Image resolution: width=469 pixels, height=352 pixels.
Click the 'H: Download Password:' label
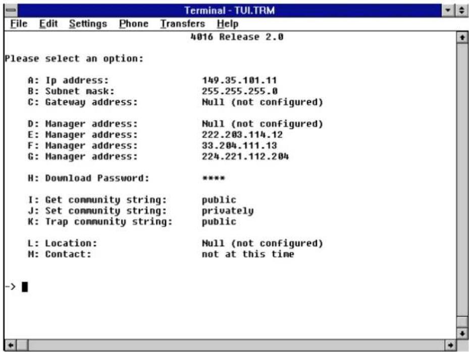coord(88,178)
